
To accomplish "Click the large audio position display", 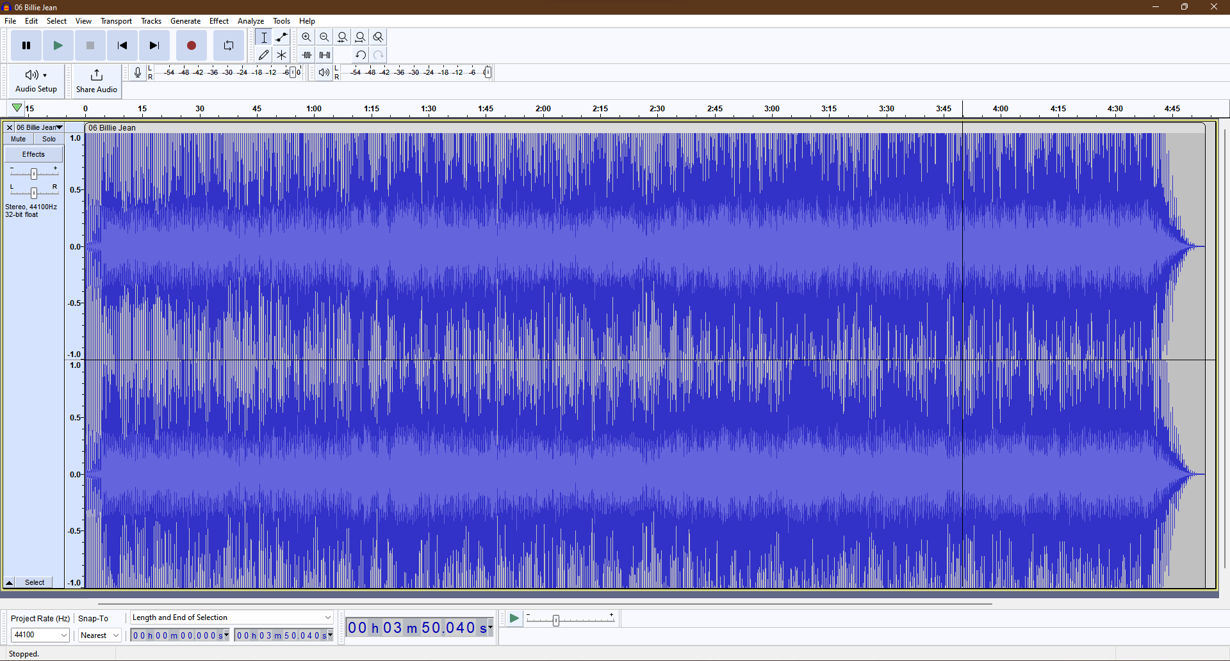I will tap(417, 628).
